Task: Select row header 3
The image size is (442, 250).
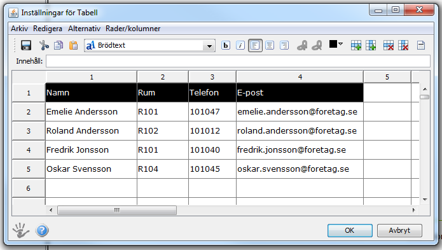Action: 29,131
